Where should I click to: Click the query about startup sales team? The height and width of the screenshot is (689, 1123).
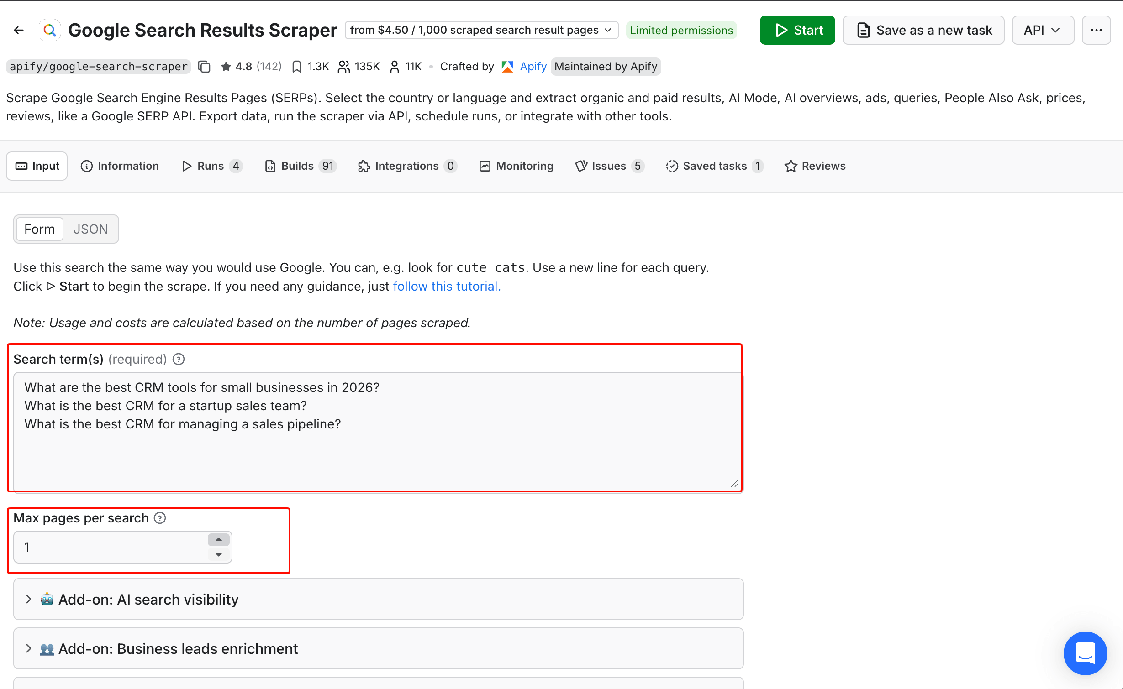165,406
